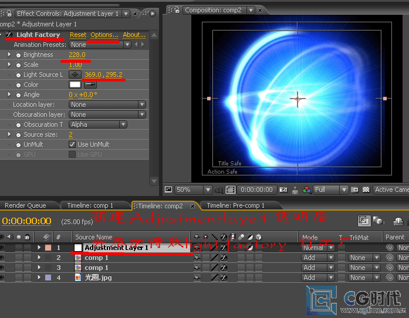Viewport: 409px width, 318px height.
Task: Click the title/action safe grid icon
Action: tap(168, 190)
